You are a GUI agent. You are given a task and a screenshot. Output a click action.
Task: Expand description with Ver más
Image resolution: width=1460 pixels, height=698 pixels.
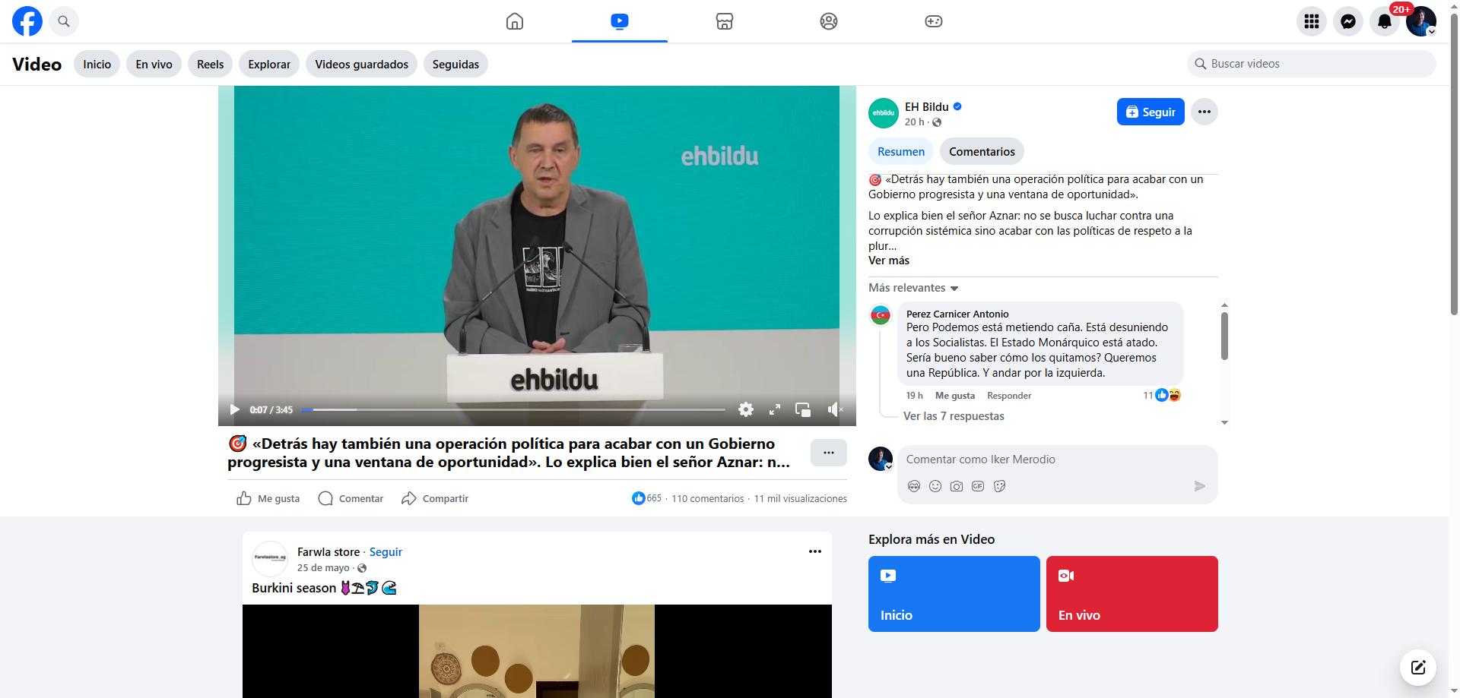click(x=889, y=261)
